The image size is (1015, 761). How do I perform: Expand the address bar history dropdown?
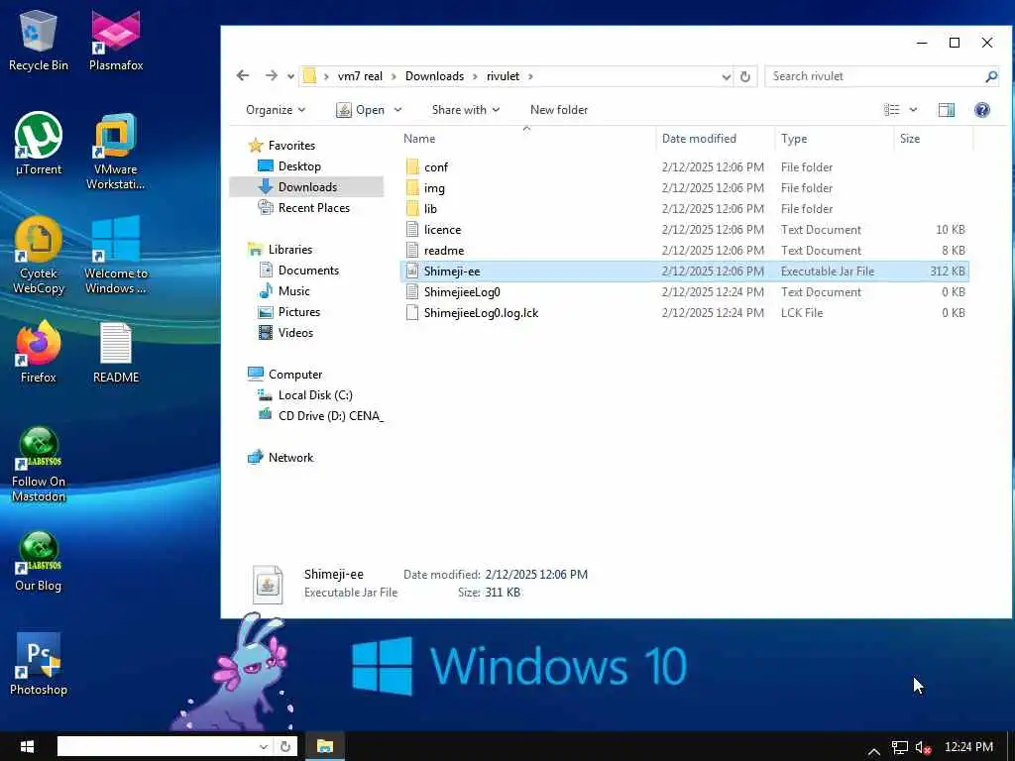(x=726, y=76)
